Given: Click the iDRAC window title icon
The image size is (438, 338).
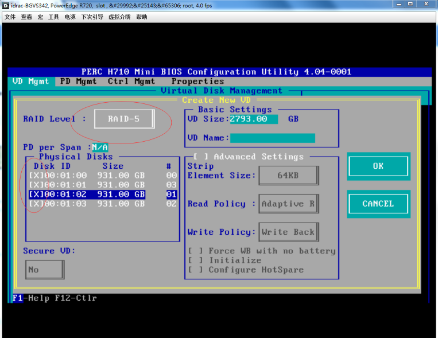Looking at the screenshot, I should pos(6,5).
